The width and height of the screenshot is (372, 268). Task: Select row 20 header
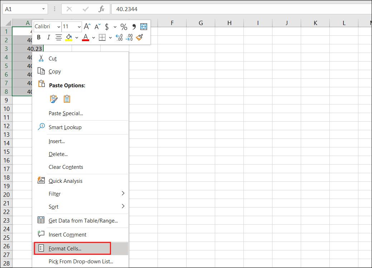pos(6,195)
